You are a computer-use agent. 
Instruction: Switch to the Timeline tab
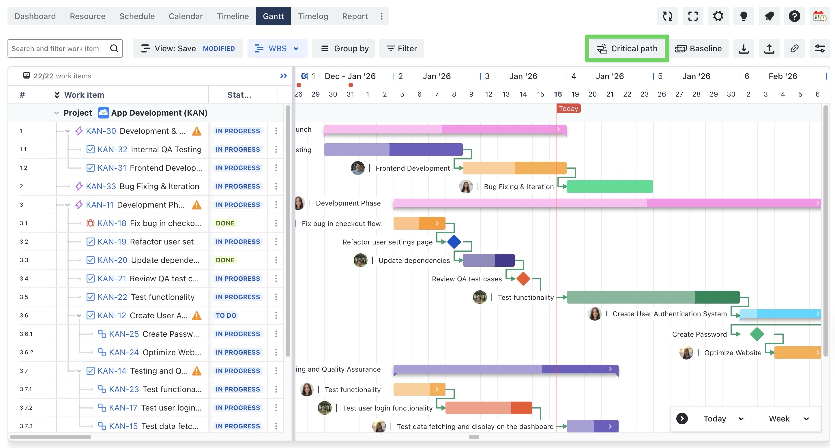tap(233, 16)
